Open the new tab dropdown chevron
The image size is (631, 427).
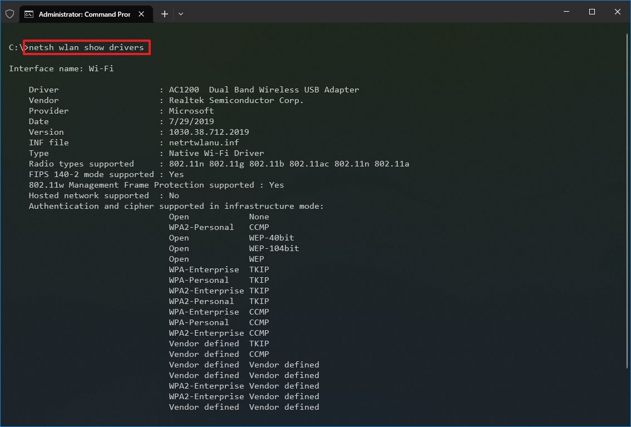click(x=180, y=13)
